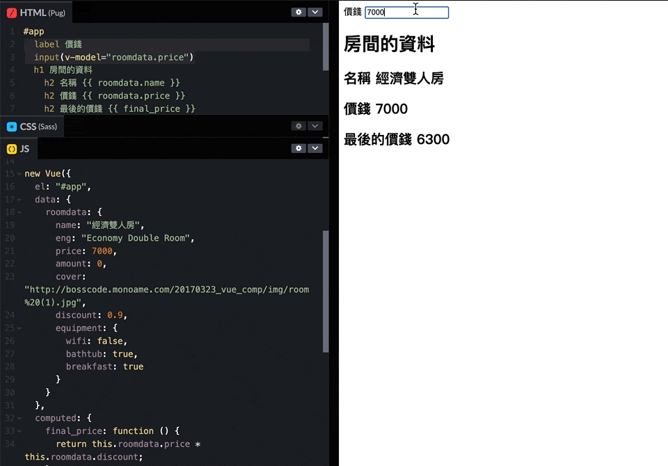Image resolution: width=668 pixels, height=466 pixels.
Task: Click the 'wifi: false' code line
Action: coord(96,342)
